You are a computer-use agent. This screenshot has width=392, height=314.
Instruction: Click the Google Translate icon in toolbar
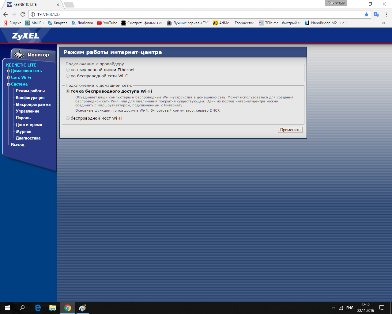[x=377, y=14]
